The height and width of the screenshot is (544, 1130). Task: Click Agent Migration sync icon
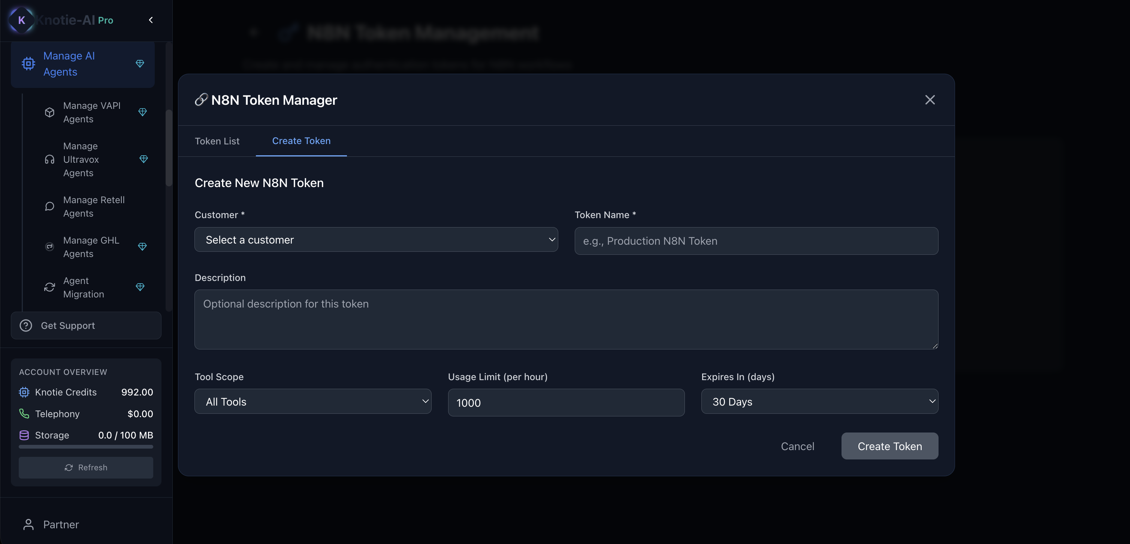[49, 287]
